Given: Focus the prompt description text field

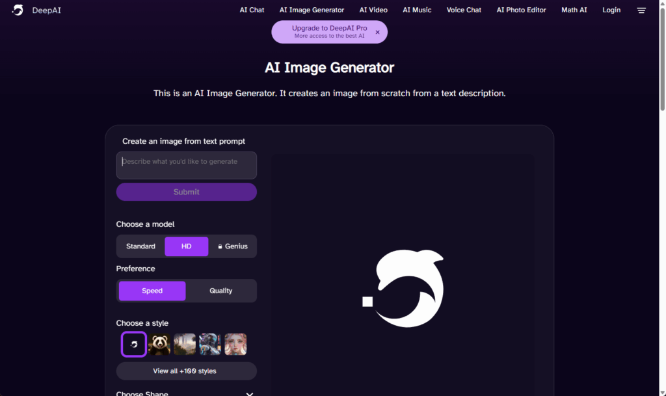Looking at the screenshot, I should (x=187, y=165).
